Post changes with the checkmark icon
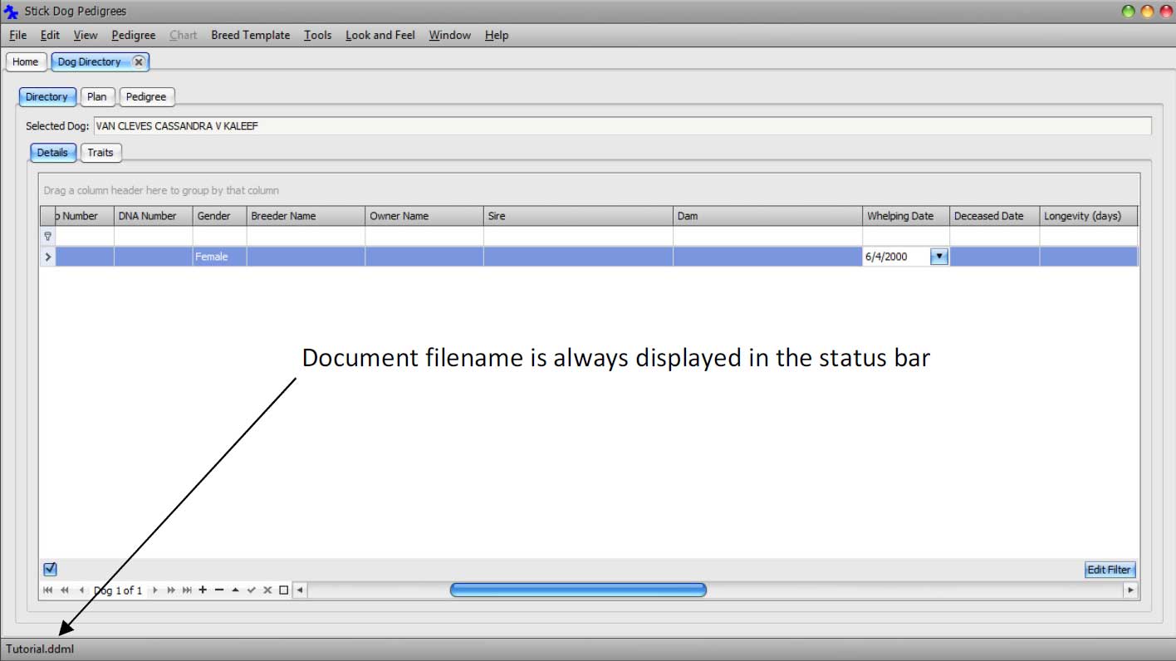1176x661 pixels. pos(252,590)
